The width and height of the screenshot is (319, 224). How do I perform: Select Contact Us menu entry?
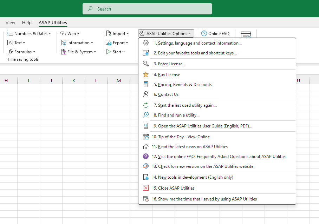(217, 94)
